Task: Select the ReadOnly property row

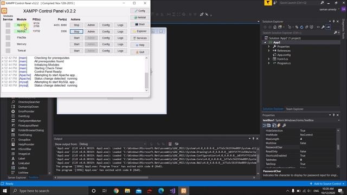Action: coord(300,152)
